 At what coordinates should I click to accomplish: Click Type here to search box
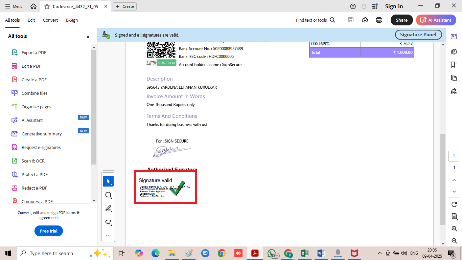tap(64, 253)
